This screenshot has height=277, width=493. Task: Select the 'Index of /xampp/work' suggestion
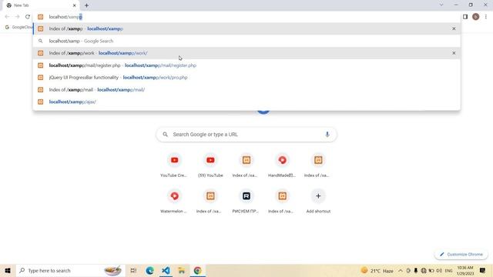(246, 53)
